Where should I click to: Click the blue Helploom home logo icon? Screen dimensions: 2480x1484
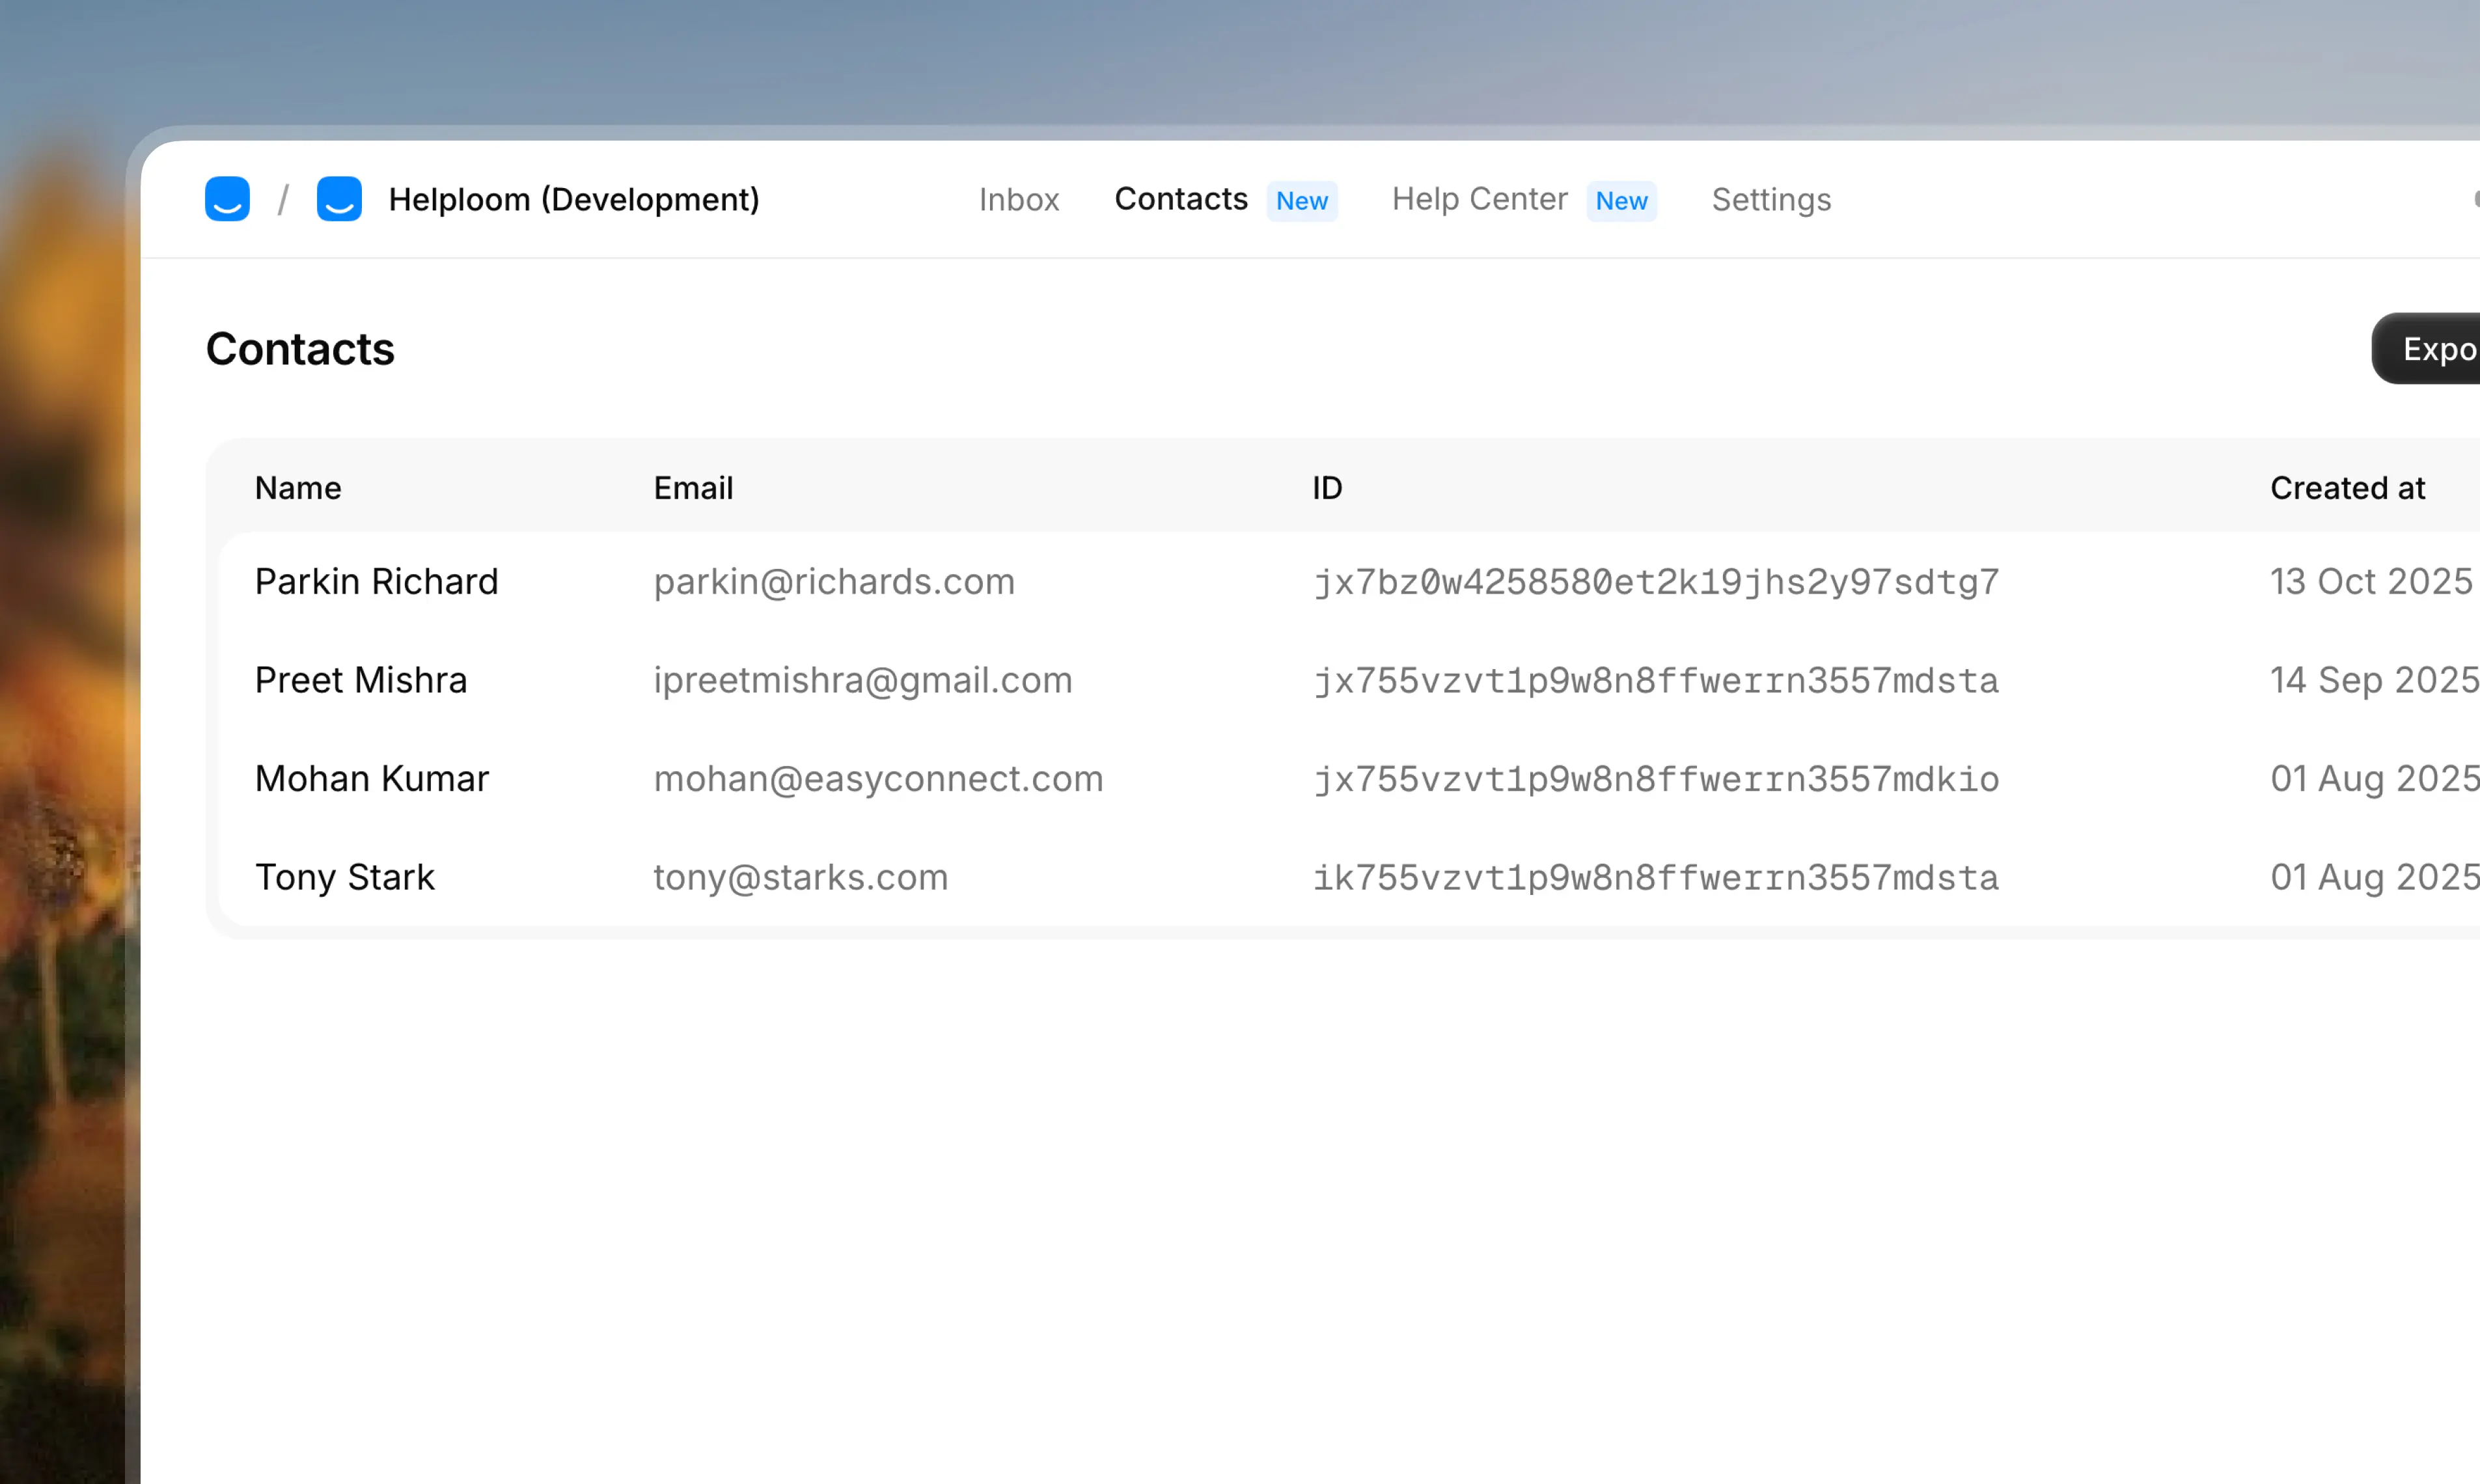[x=227, y=199]
